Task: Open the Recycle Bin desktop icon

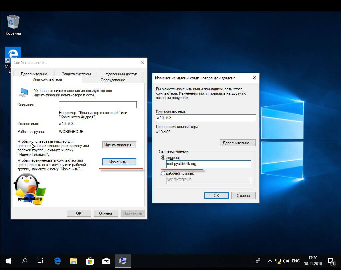Action: tap(13, 25)
